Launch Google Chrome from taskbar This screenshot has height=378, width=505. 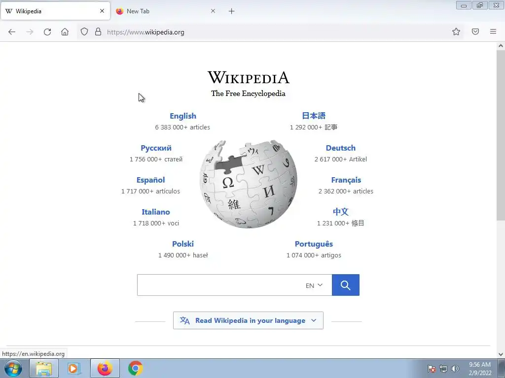(x=135, y=368)
